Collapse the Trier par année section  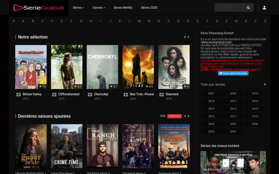click(265, 84)
